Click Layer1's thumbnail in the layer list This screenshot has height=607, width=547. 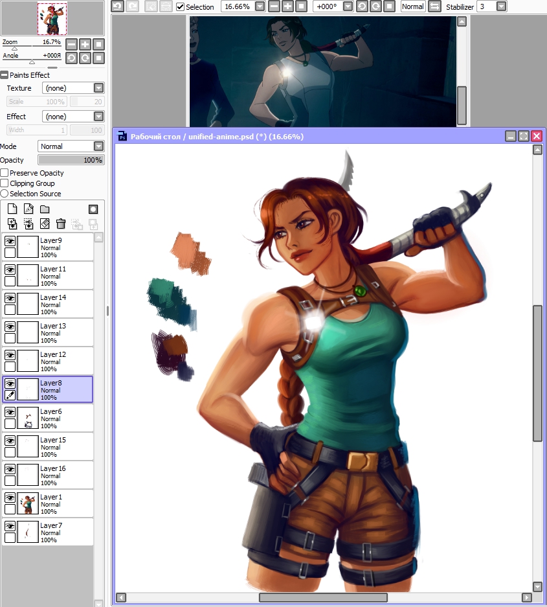pyautogui.click(x=28, y=503)
